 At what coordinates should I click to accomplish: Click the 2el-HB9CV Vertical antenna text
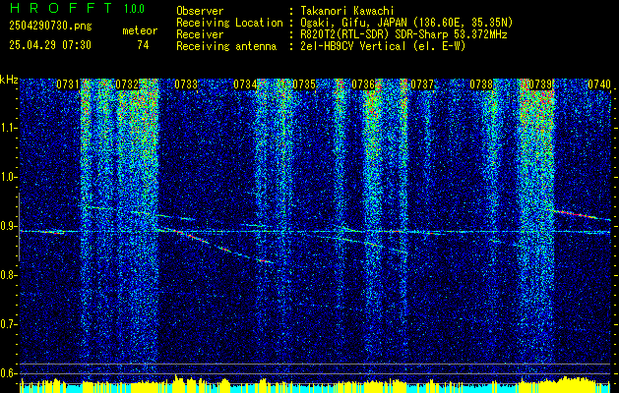[383, 46]
